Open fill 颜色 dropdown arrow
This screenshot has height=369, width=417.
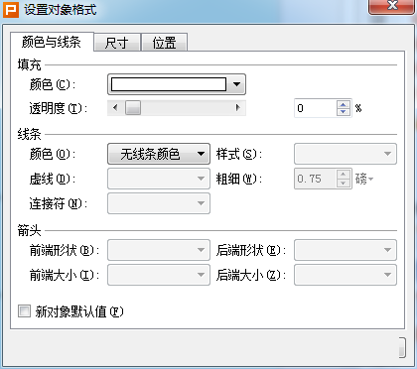236,84
